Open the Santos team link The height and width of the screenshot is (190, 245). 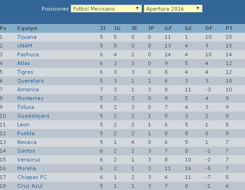26,151
